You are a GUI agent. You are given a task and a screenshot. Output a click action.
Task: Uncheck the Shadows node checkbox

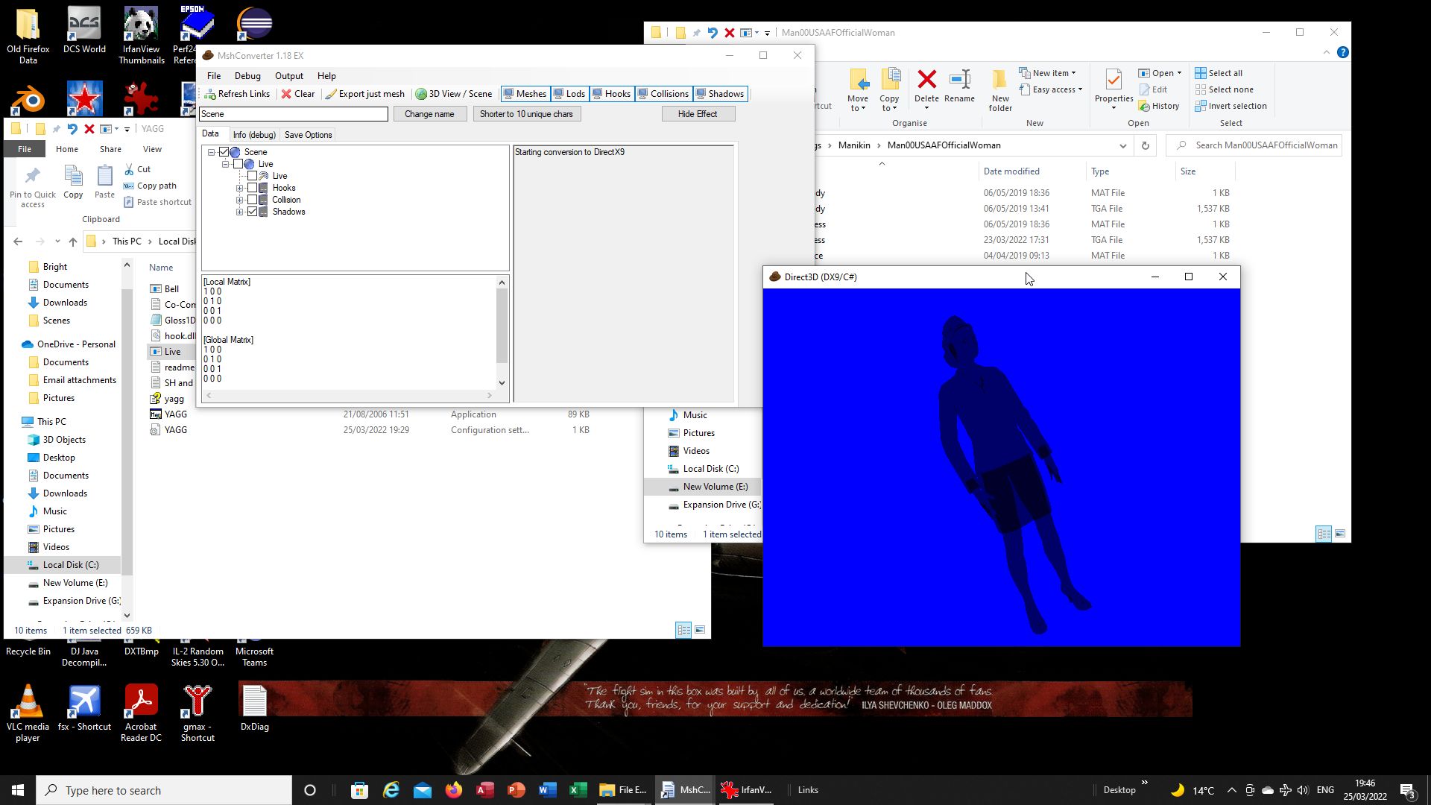pos(252,212)
